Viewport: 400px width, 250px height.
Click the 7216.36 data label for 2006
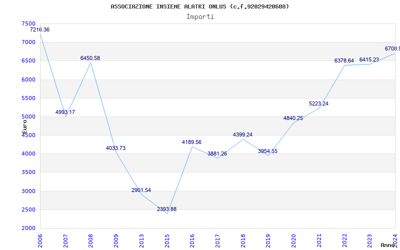[40, 29]
